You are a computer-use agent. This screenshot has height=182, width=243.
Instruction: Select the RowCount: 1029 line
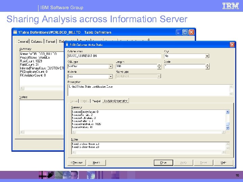(x=31, y=61)
